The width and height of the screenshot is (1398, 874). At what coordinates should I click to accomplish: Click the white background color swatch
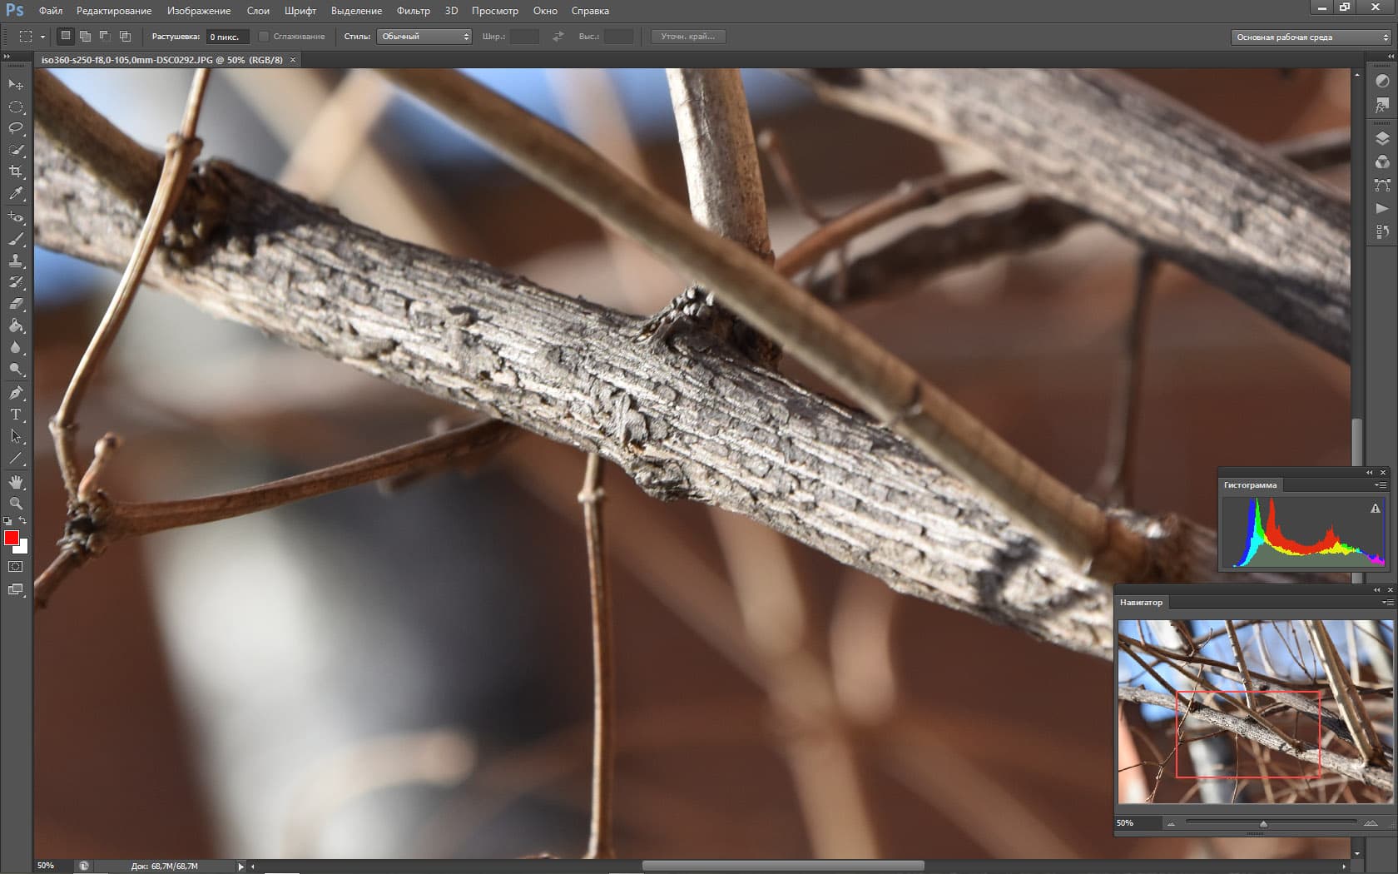tap(23, 548)
